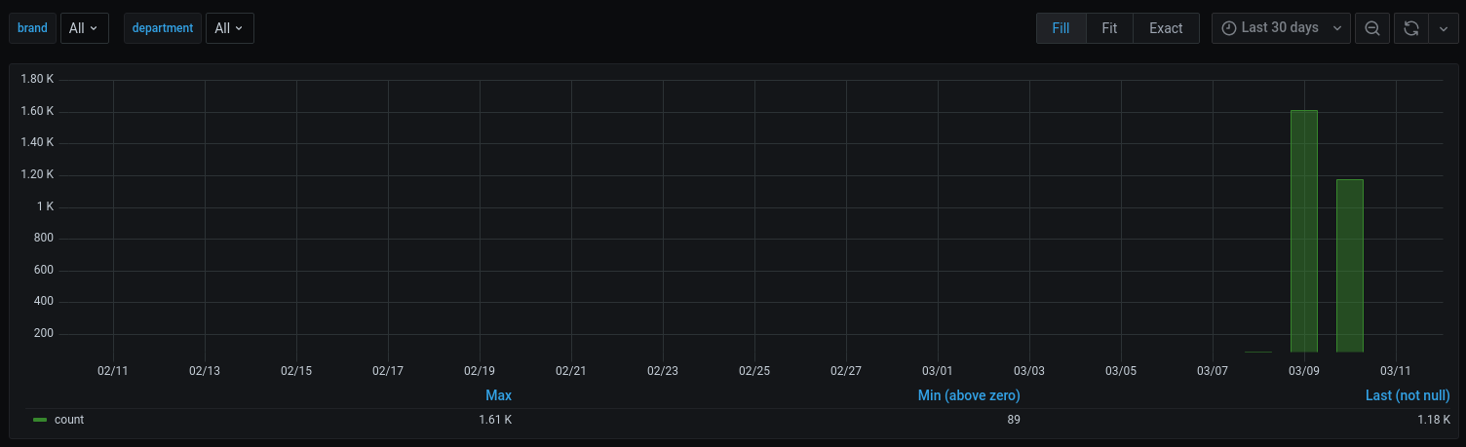Click the 03/07 x-axis label

[1213, 371]
